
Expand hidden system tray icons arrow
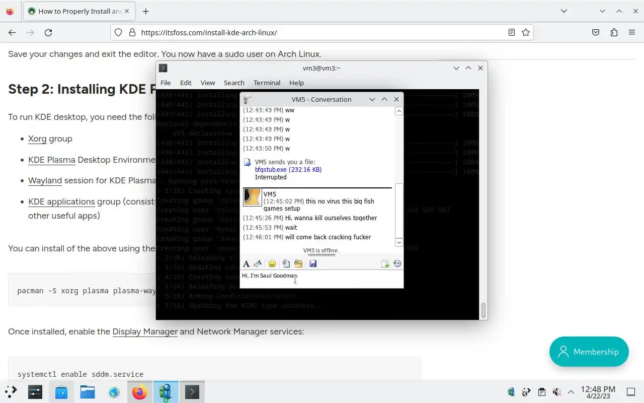pos(571,392)
